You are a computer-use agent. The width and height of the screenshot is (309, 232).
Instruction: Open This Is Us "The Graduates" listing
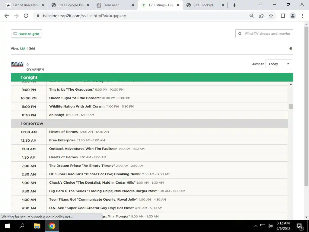click(72, 89)
